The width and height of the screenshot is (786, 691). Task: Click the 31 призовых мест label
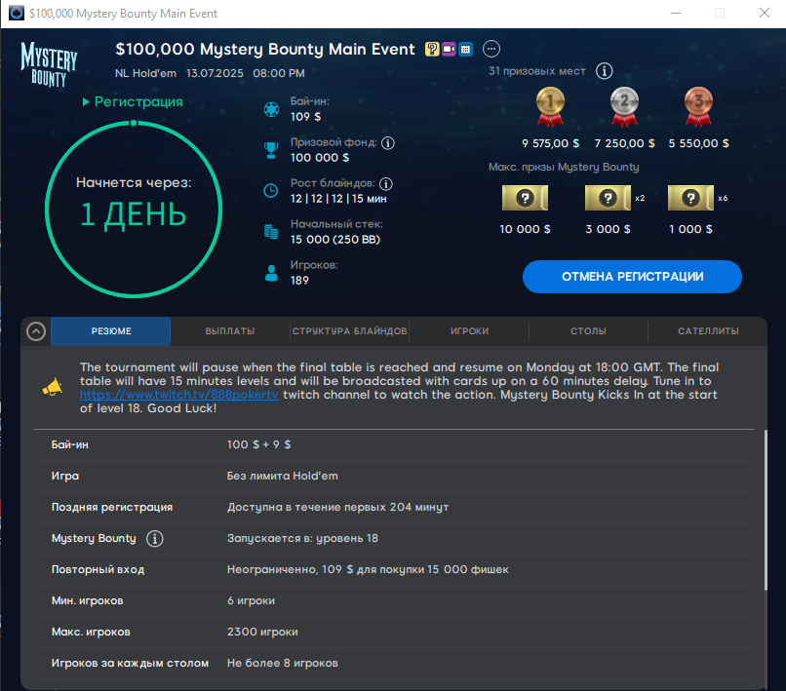[537, 71]
